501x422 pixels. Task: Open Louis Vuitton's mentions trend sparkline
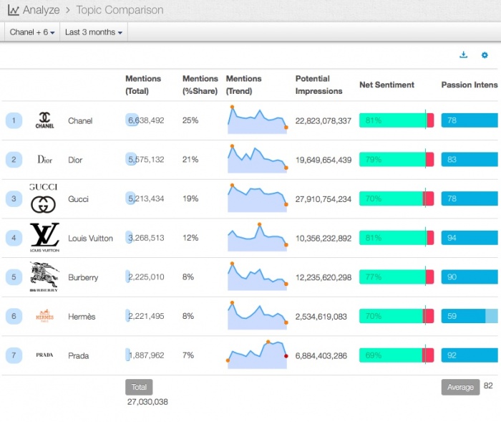(x=257, y=237)
